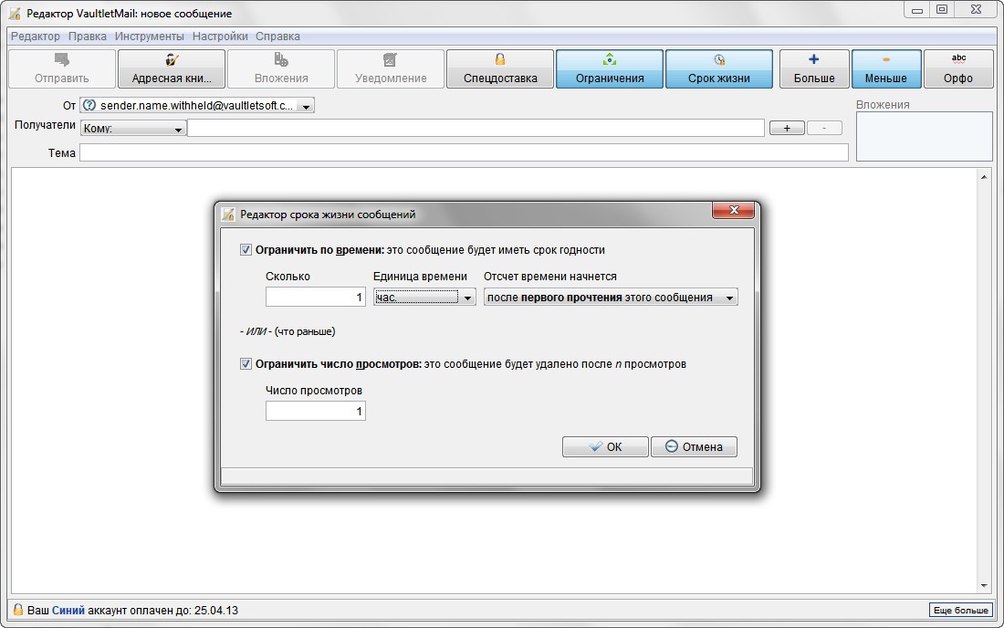Toggle the Ограничения restrictions button
This screenshot has height=628, width=1004.
[x=610, y=68]
